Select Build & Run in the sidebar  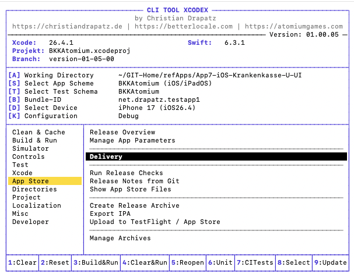[x=34, y=140]
